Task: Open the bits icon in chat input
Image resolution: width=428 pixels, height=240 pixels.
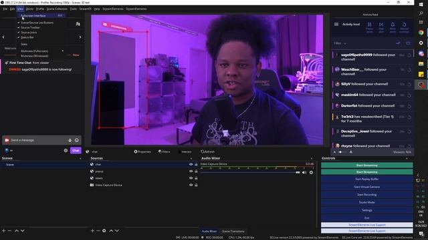Action: point(70,140)
